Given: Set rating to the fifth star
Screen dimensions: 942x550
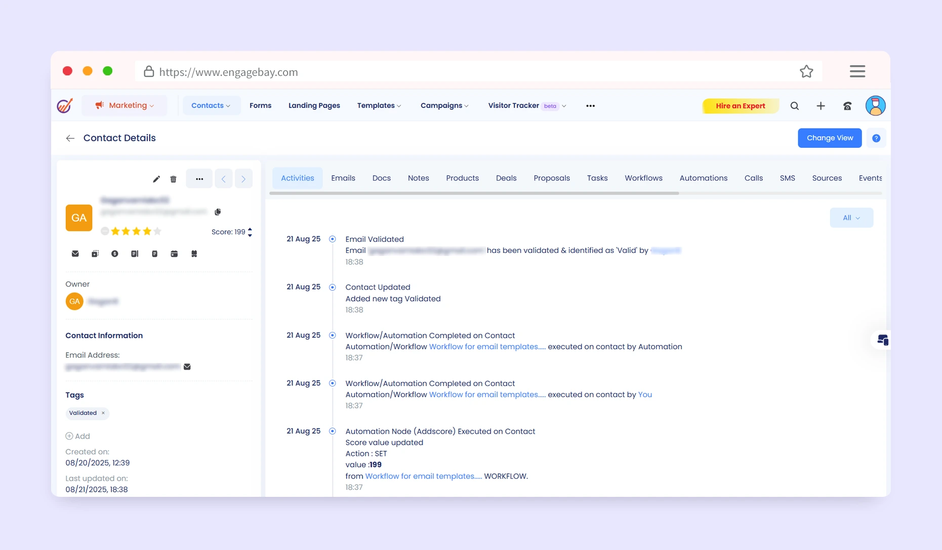Looking at the screenshot, I should 157,231.
